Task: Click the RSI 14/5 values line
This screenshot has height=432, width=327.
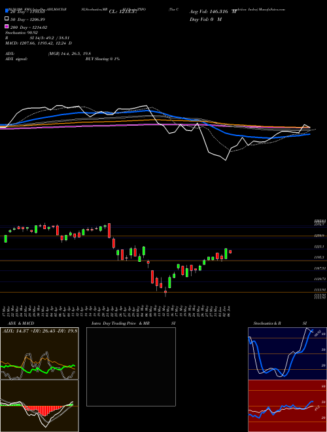Action: point(37,38)
